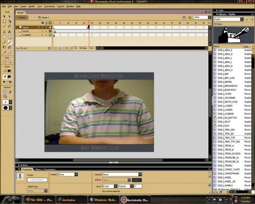Open the Tween type dropdown

pos(76,174)
